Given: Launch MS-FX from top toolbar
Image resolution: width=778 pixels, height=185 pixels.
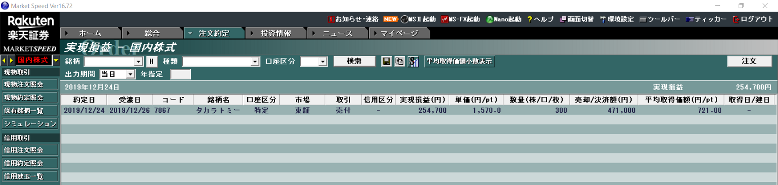Looking at the screenshot, I should 460,19.
